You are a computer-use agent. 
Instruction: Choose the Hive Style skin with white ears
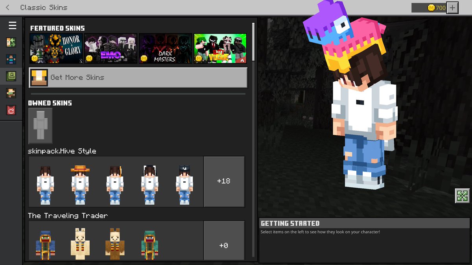pos(150,185)
